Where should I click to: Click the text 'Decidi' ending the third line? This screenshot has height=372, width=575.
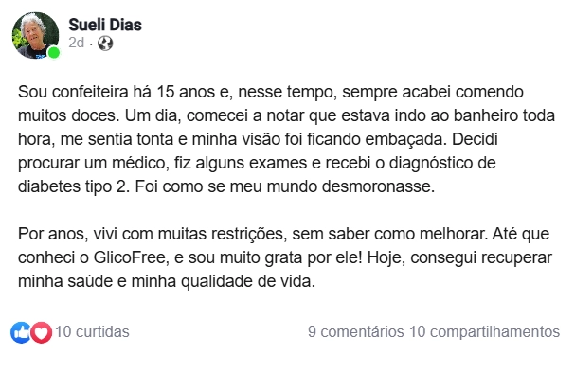(475, 139)
